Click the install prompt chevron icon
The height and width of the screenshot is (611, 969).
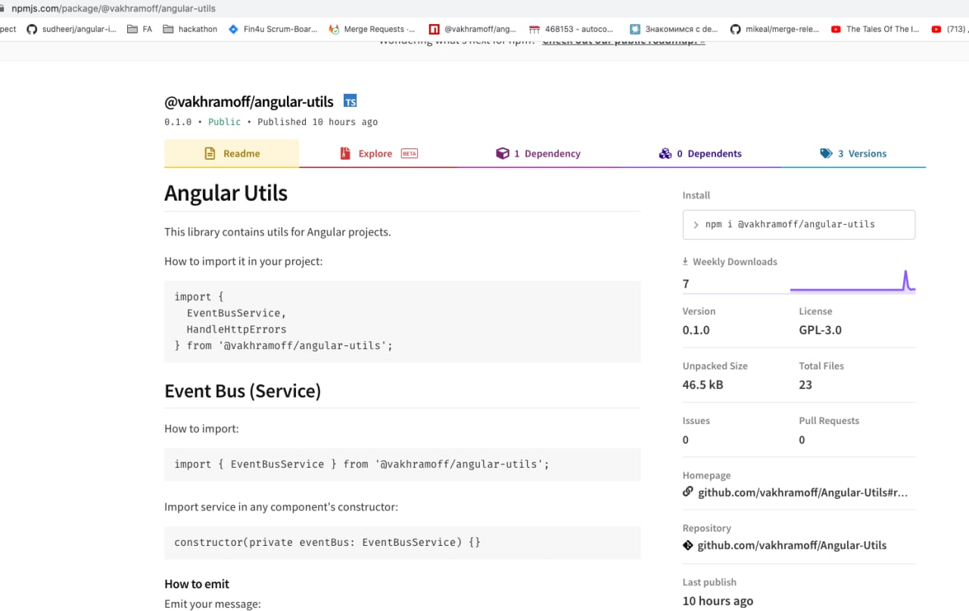696,225
